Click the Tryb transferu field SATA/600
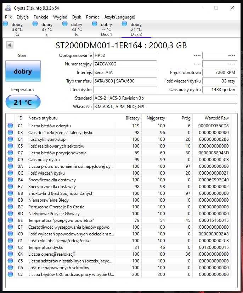Viewport: 243px width, 293px height. point(125,81)
